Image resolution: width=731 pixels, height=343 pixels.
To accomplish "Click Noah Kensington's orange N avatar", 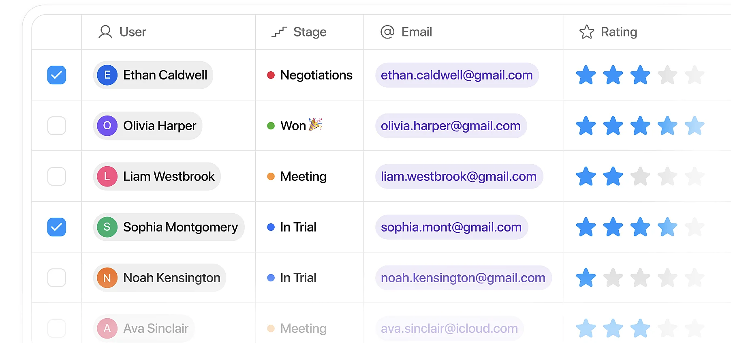I will [x=107, y=278].
